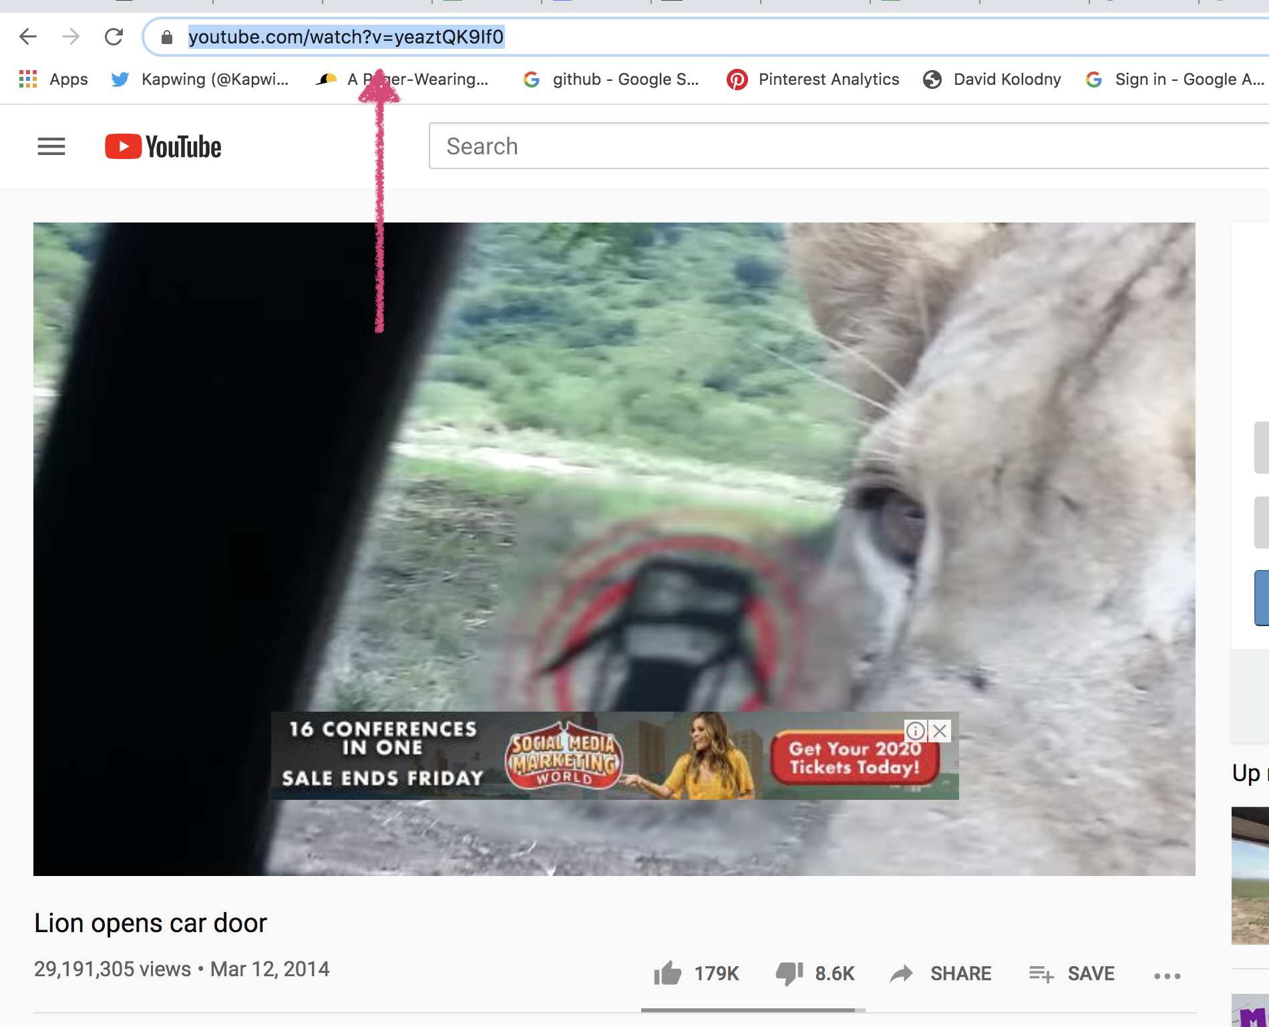Like the video with thumbs up
This screenshot has height=1027, width=1269.
[x=670, y=974]
